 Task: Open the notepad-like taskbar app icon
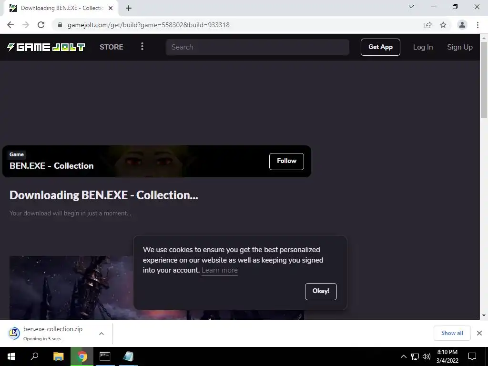pos(128,356)
